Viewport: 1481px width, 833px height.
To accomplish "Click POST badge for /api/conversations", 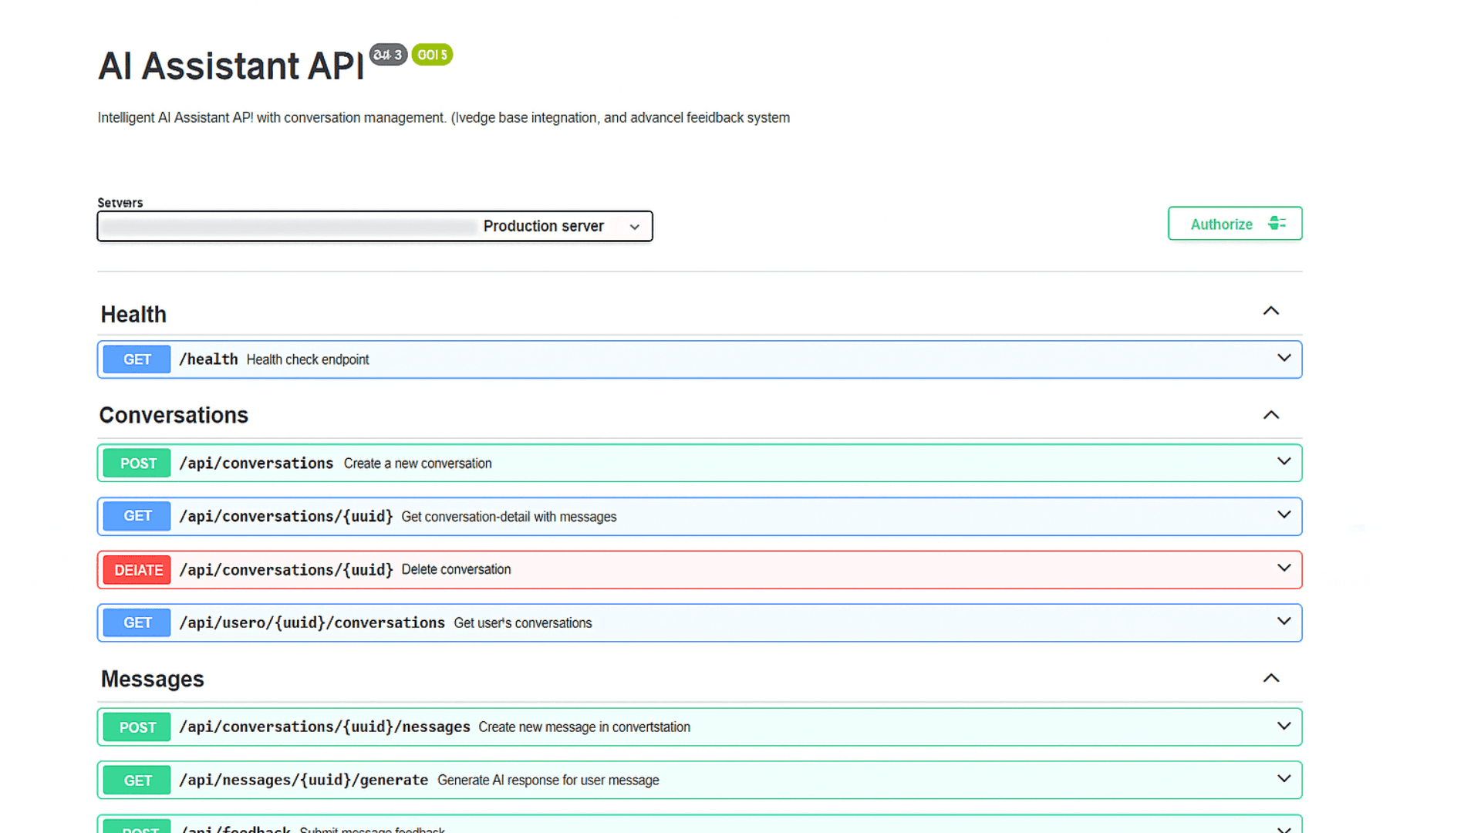I will 137,464.
